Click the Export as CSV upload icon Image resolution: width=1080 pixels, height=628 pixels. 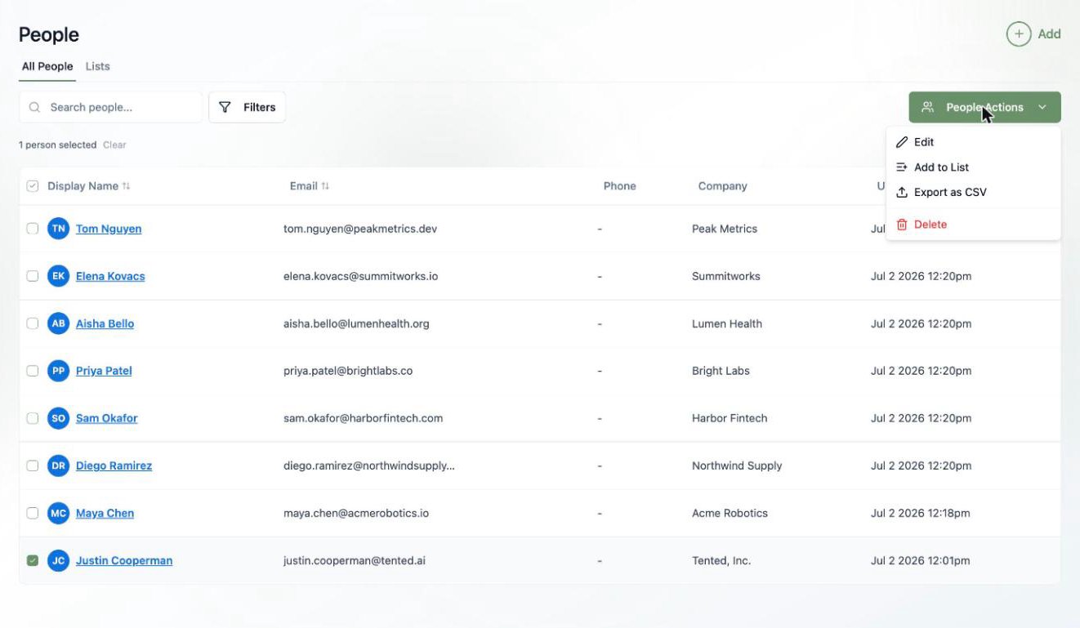coord(902,193)
